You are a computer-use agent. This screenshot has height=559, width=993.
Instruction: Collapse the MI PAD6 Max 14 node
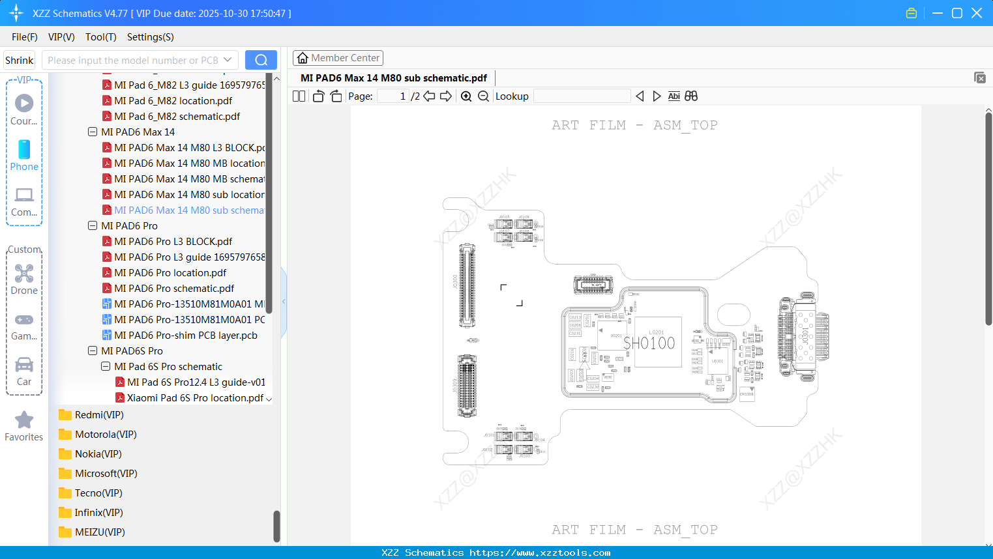(x=92, y=132)
